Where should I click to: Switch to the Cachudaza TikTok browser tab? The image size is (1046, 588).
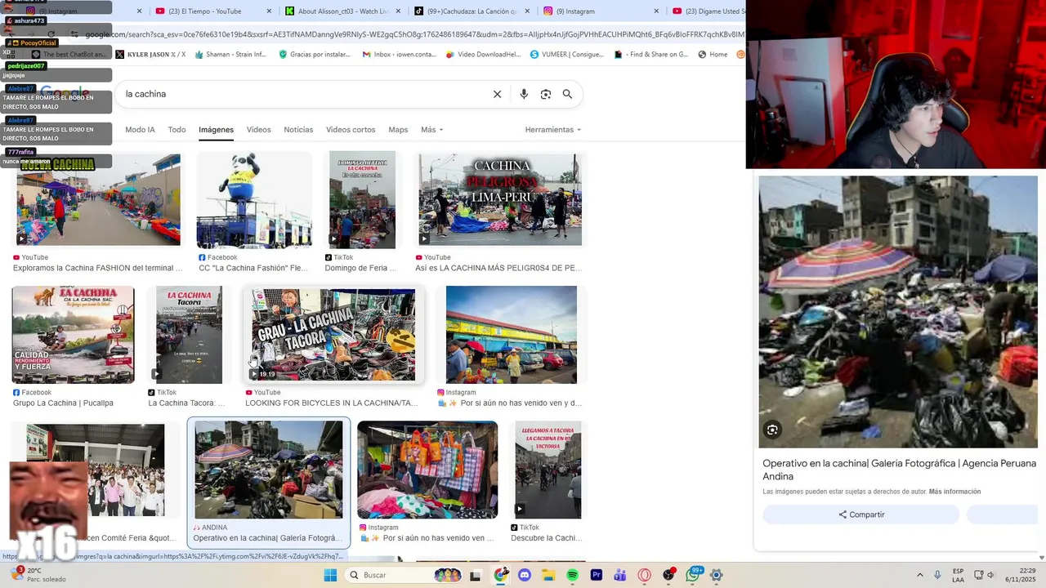point(472,11)
